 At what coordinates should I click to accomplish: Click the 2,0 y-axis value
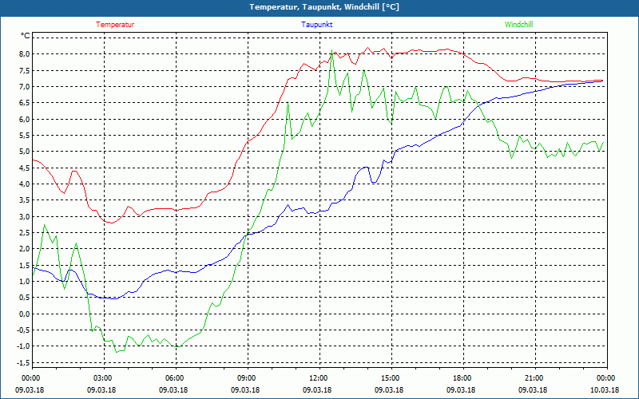click(x=25, y=249)
